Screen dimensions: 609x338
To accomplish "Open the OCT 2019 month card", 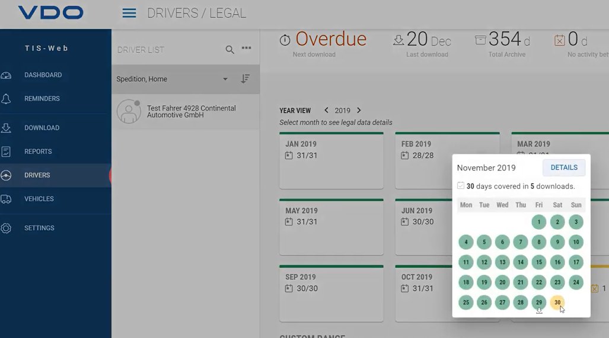I will (424, 294).
